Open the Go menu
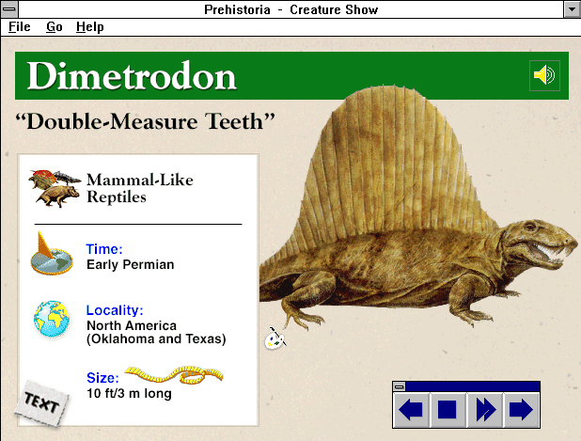581x441 pixels. pyautogui.click(x=55, y=27)
